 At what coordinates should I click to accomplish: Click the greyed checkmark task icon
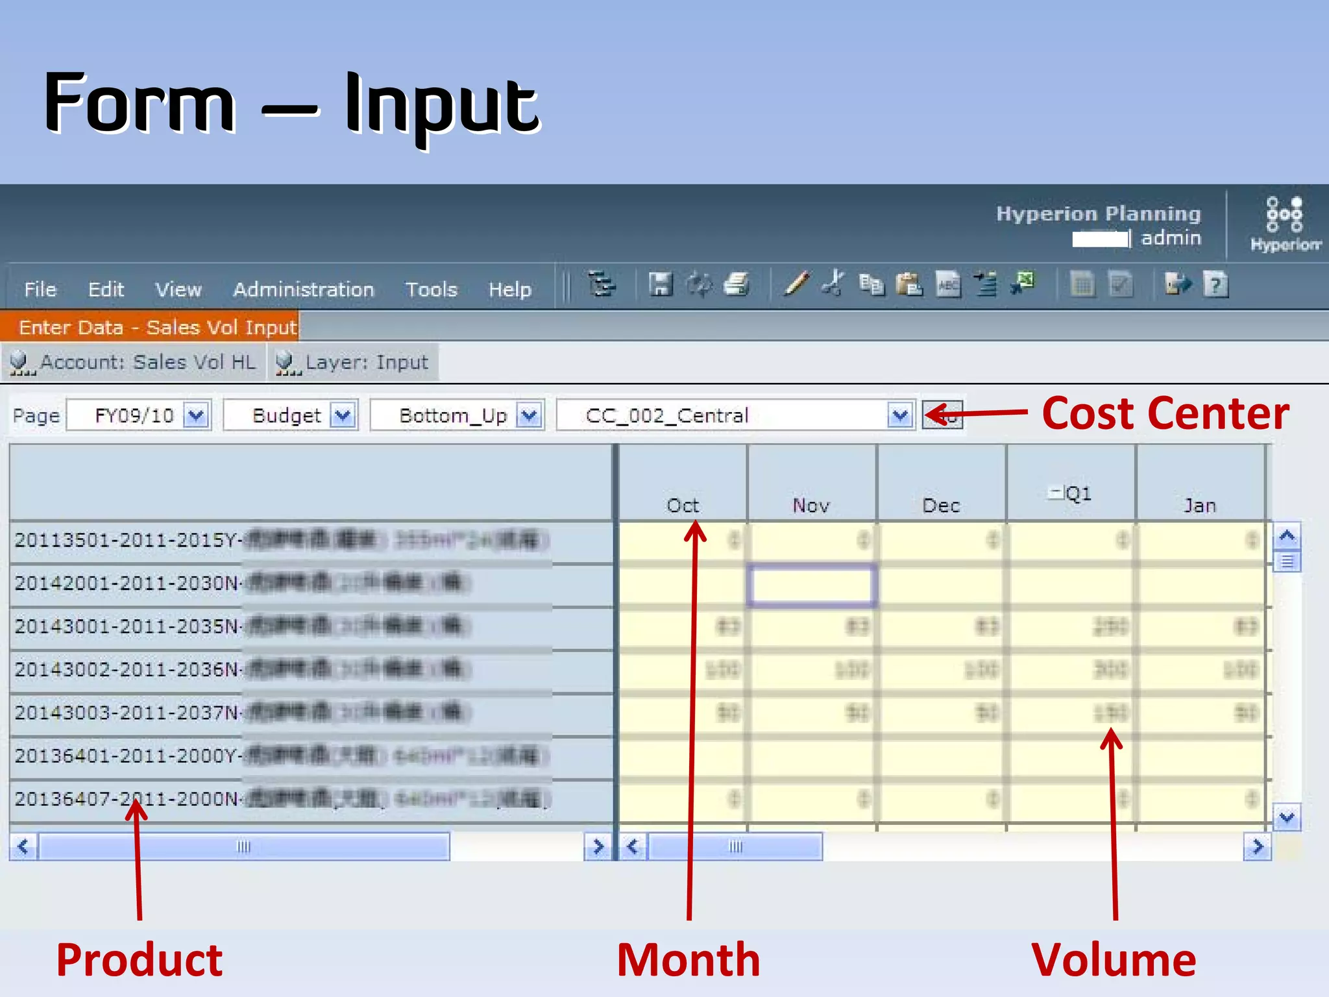pyautogui.click(x=1121, y=284)
